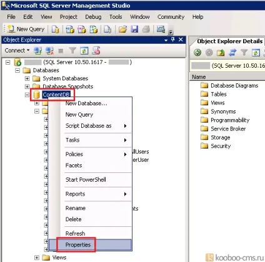Expand the System Databases node

pyautogui.click(x=27, y=78)
